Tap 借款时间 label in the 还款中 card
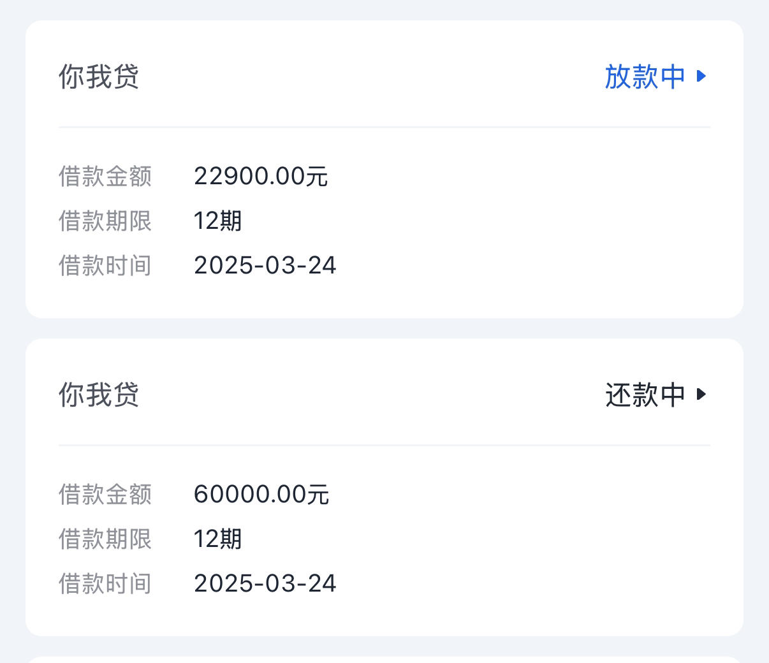Image resolution: width=769 pixels, height=663 pixels. click(x=105, y=583)
